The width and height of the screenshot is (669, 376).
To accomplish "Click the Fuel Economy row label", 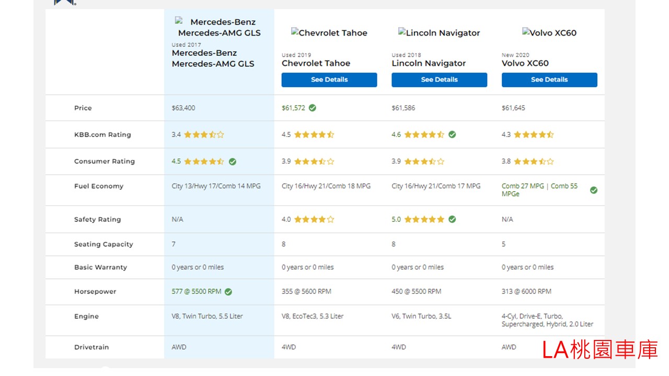I will pyautogui.click(x=99, y=186).
